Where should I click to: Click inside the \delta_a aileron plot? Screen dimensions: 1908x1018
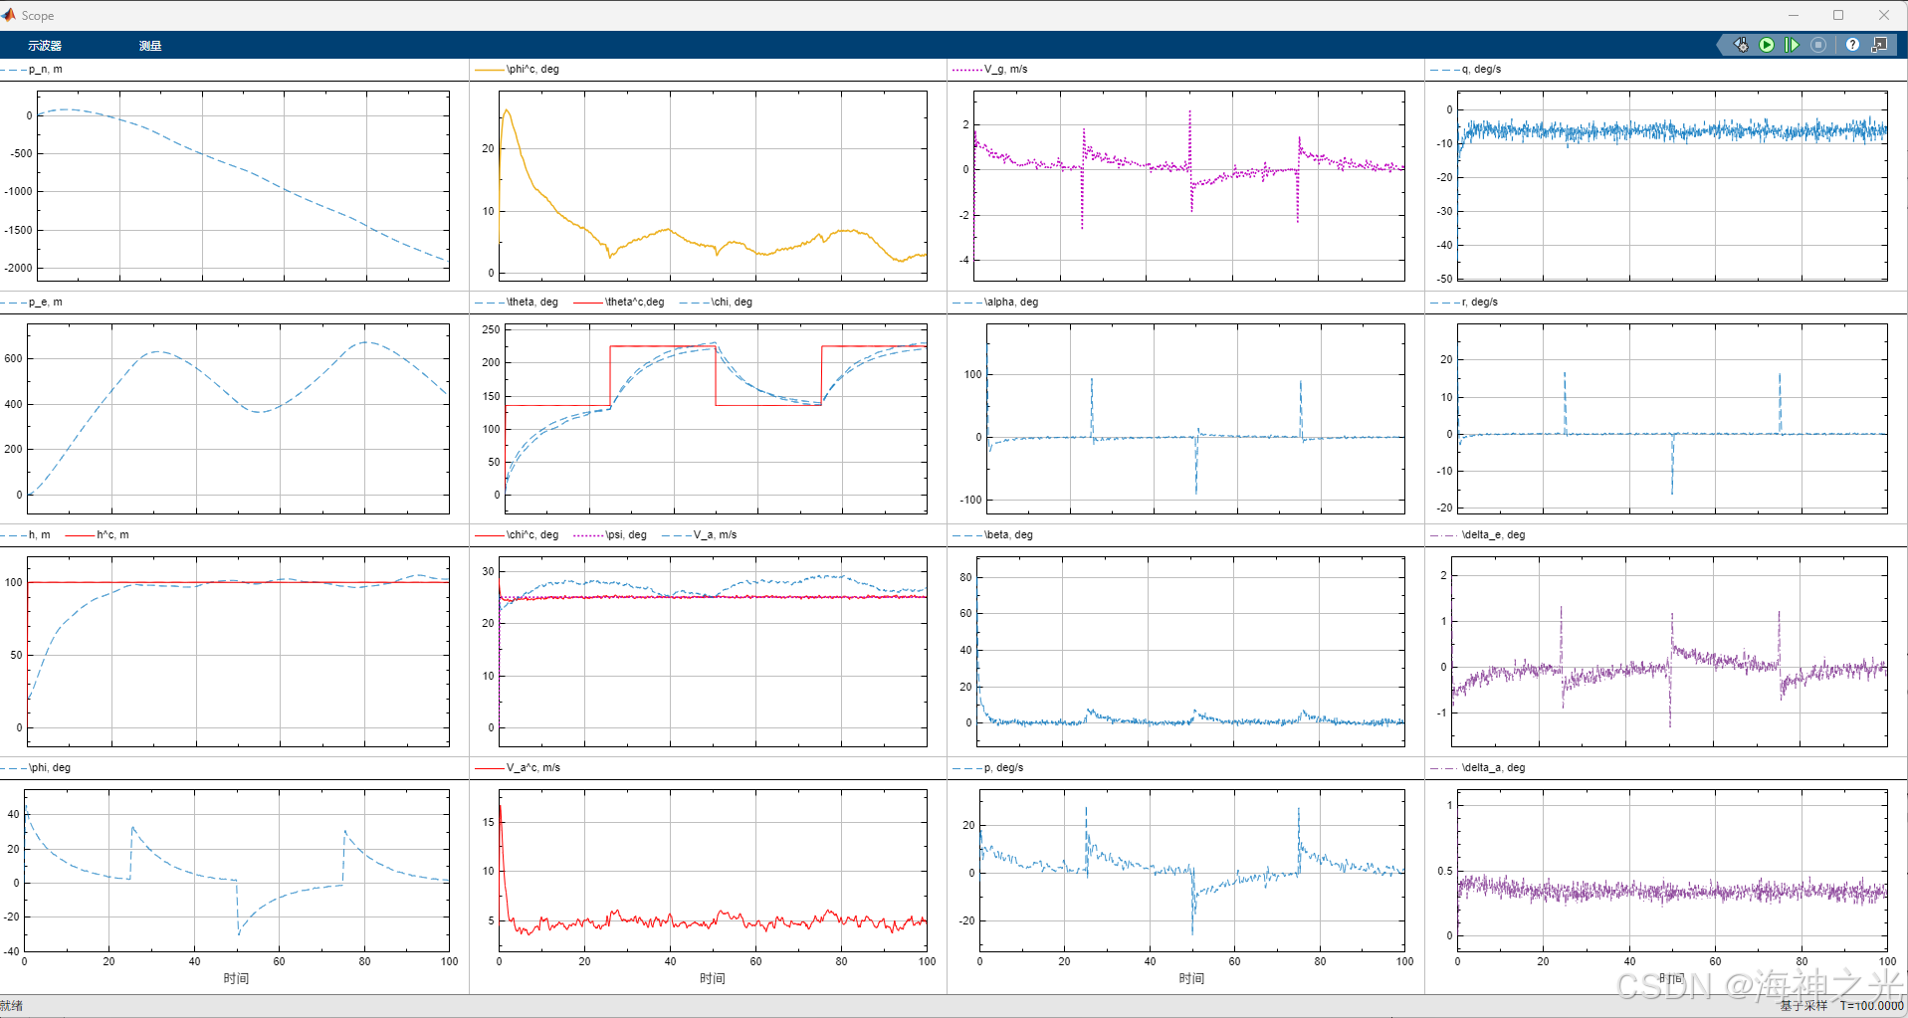click(x=1672, y=871)
